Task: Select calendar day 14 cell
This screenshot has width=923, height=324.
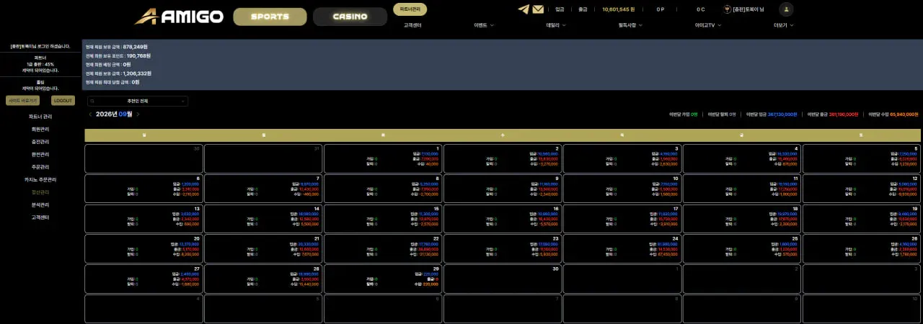Action: [263, 219]
